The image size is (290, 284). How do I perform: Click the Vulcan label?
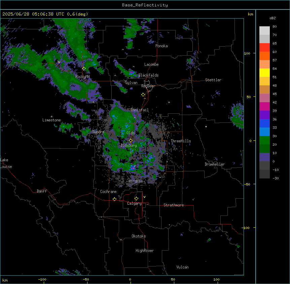point(182,267)
